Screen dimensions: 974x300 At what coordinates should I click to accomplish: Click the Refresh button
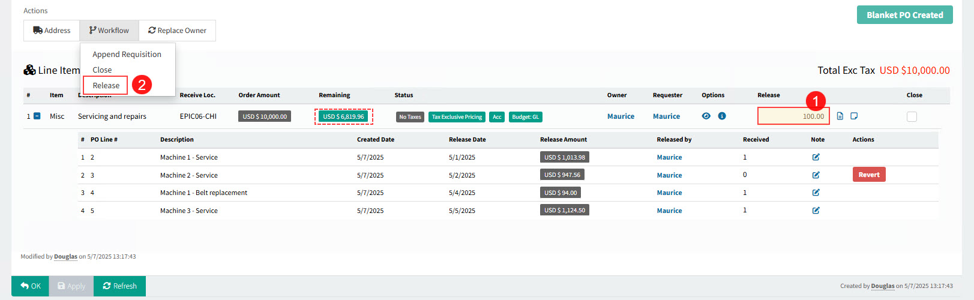119,286
